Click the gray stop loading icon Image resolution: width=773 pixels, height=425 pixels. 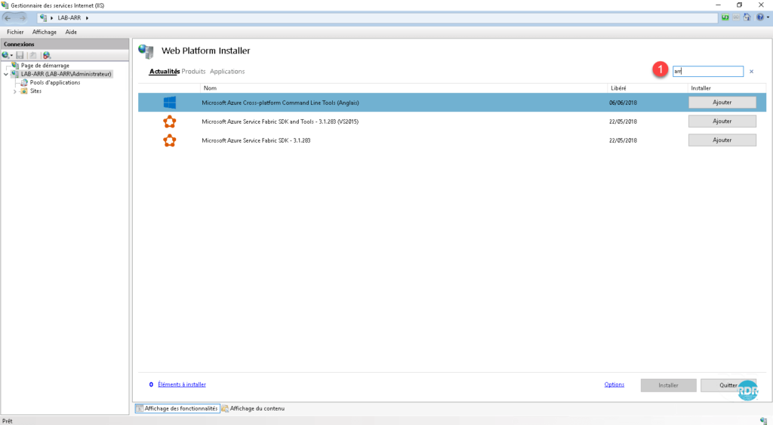[x=736, y=17]
